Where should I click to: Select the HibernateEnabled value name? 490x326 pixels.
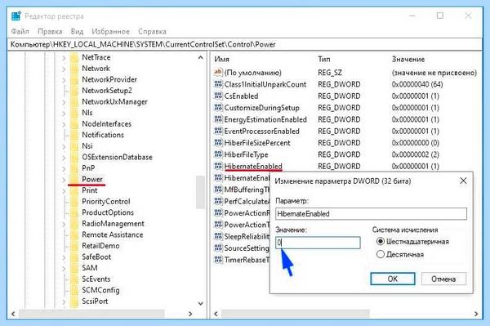point(253,167)
